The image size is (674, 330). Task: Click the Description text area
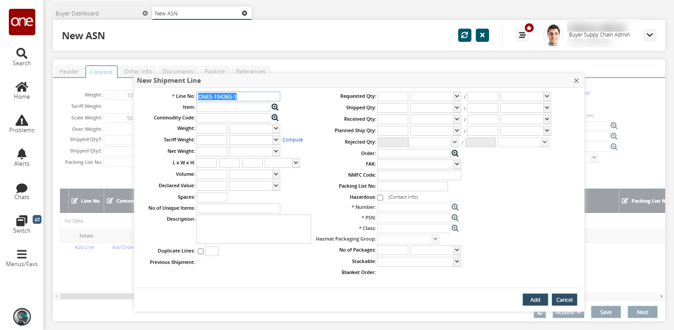point(253,229)
